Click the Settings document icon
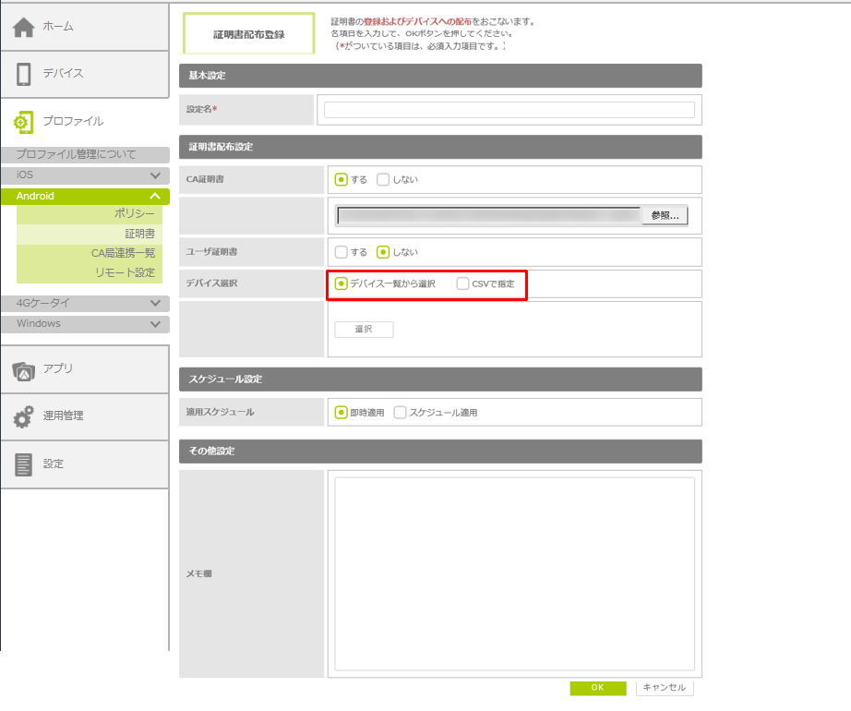Image resolution: width=851 pixels, height=711 pixels. click(24, 464)
